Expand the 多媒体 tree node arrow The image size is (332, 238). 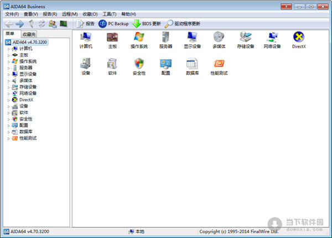coord(9,81)
